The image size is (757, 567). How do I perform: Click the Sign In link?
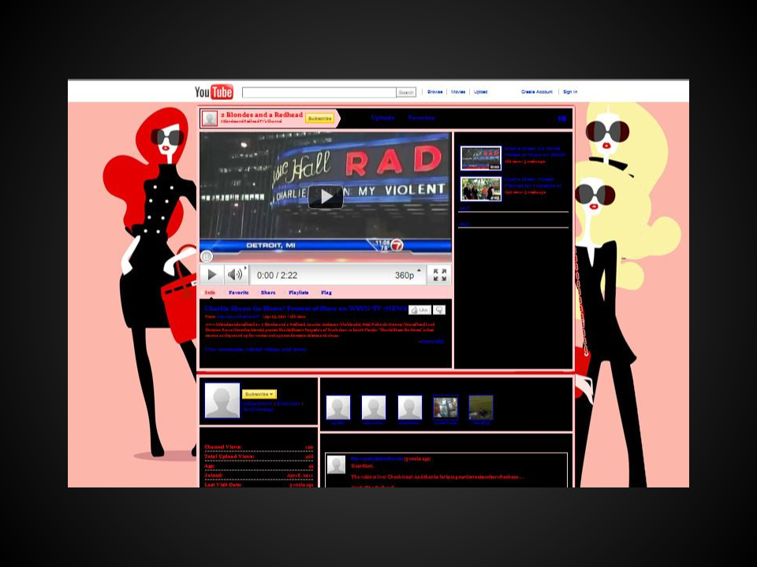[x=570, y=91]
